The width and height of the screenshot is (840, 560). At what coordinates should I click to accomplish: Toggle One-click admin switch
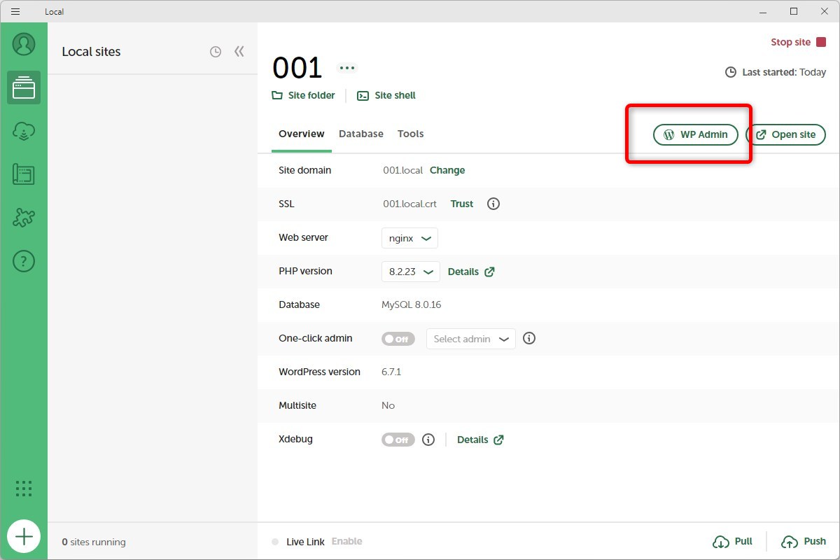click(x=398, y=339)
